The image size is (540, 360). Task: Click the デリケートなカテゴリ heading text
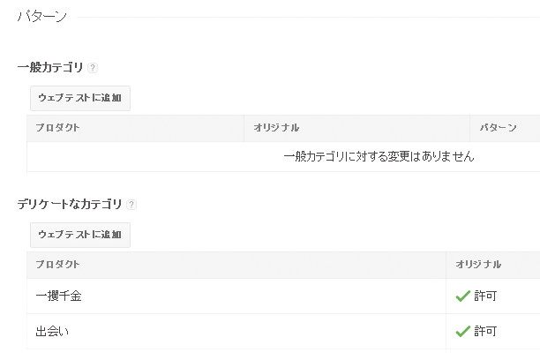[70, 205]
